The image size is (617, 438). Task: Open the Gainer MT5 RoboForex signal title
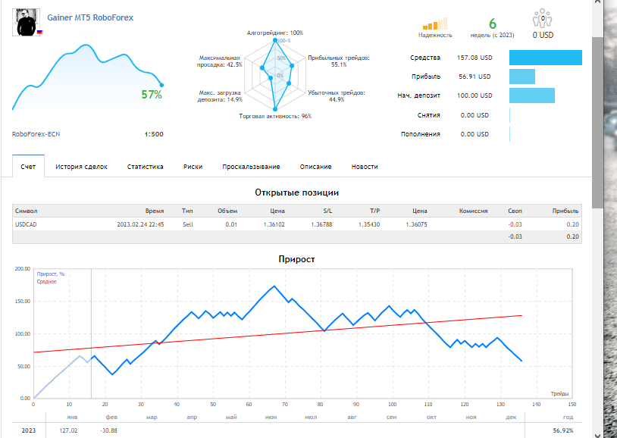pos(90,17)
